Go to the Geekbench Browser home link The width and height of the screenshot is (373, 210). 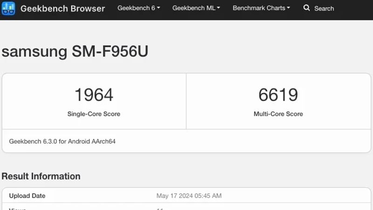(x=62, y=8)
